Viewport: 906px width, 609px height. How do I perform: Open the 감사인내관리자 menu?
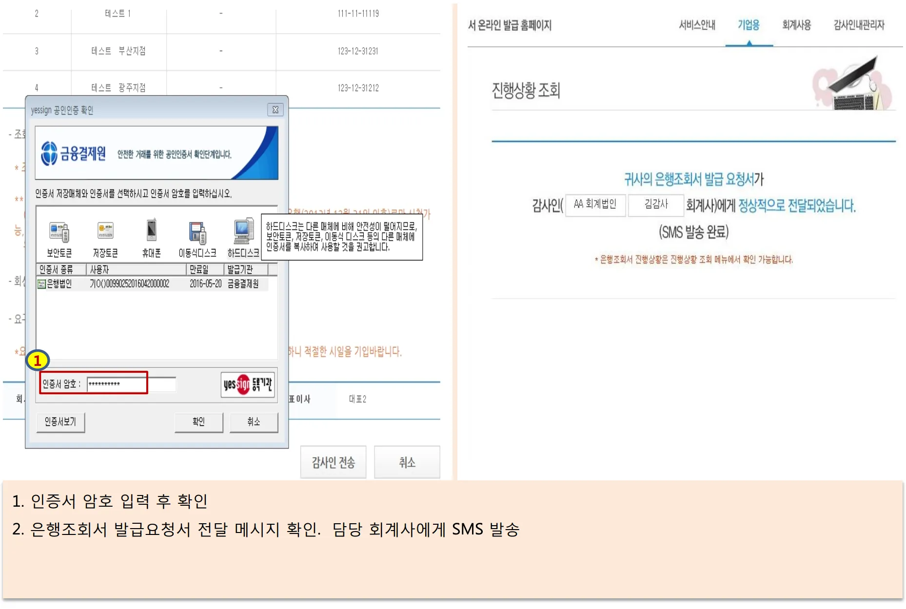(859, 25)
